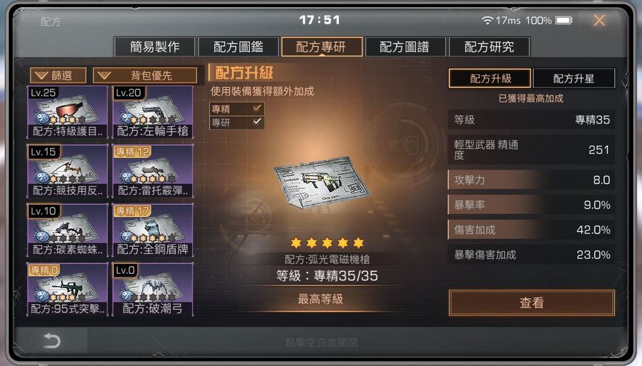Close the recipe window with X
Image resolution: width=642 pixels, height=366 pixels.
pyautogui.click(x=599, y=20)
